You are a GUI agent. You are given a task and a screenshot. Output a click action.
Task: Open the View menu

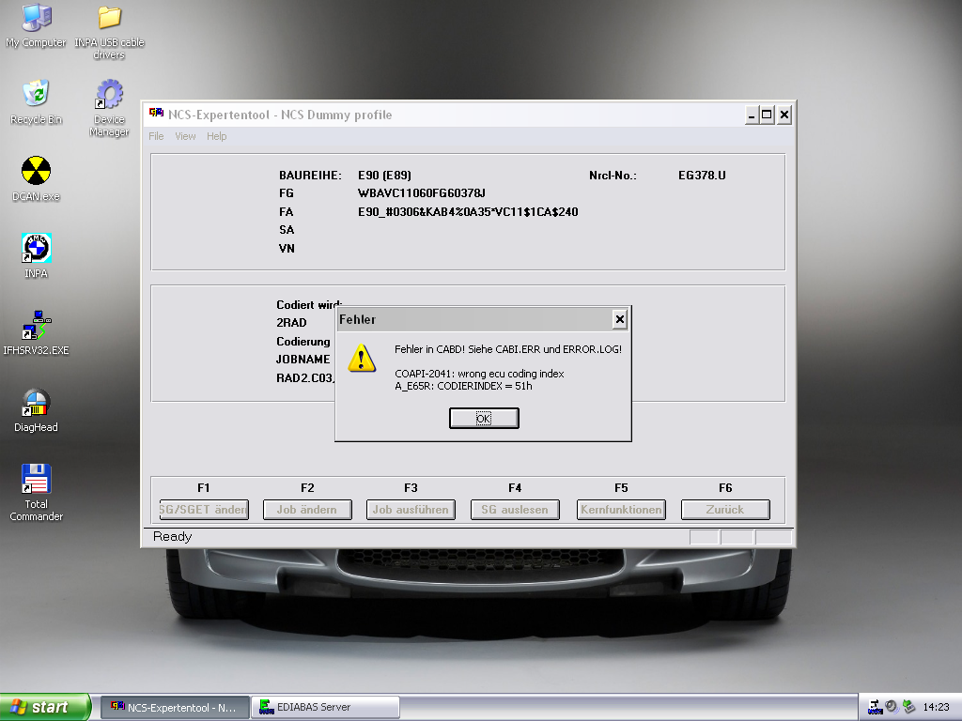(185, 137)
